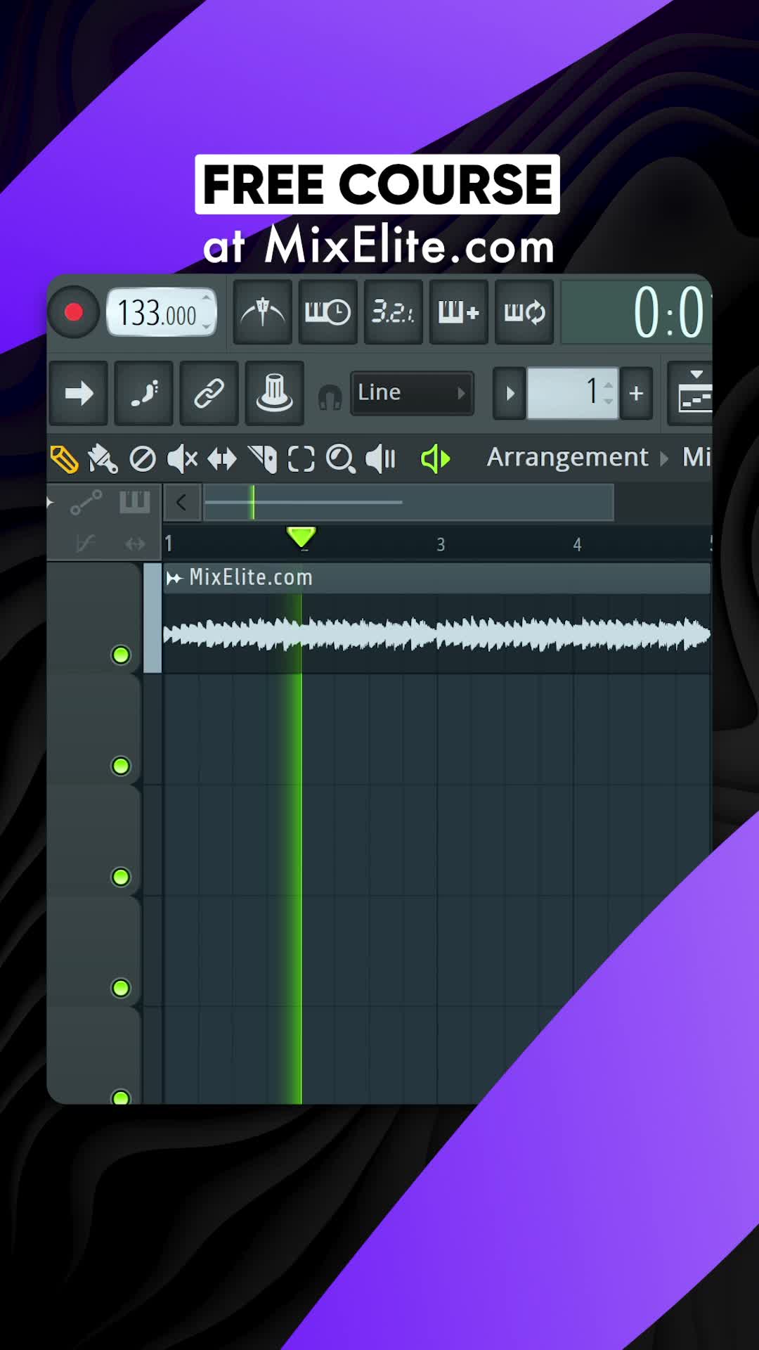Click the green speaker preview icon
The image size is (759, 1350).
[x=436, y=459]
